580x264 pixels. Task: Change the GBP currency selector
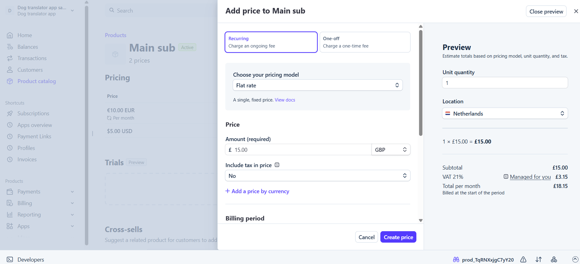tap(391, 150)
